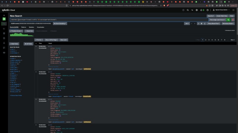
Task: Open the Datasets cylinder icon in the sidebar
Action: pos(4,33)
